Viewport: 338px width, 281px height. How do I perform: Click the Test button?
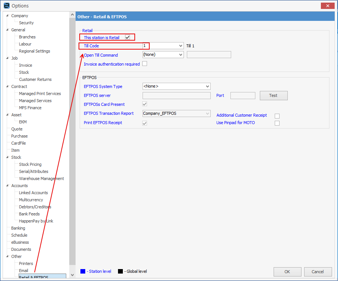pyautogui.click(x=274, y=95)
